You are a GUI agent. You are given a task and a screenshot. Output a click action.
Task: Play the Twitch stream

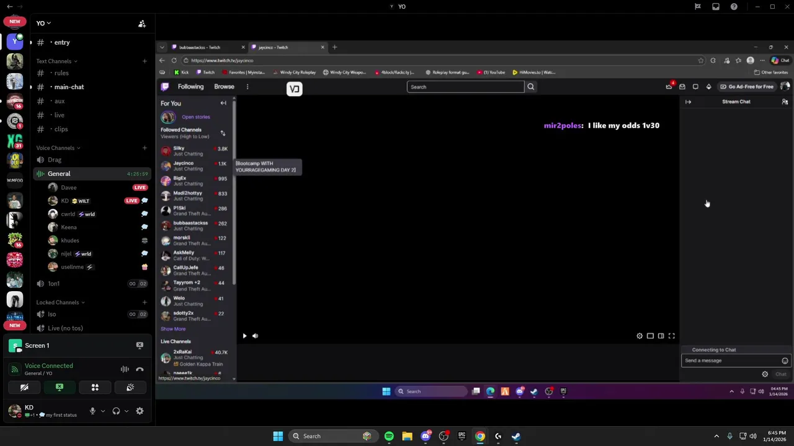click(244, 336)
